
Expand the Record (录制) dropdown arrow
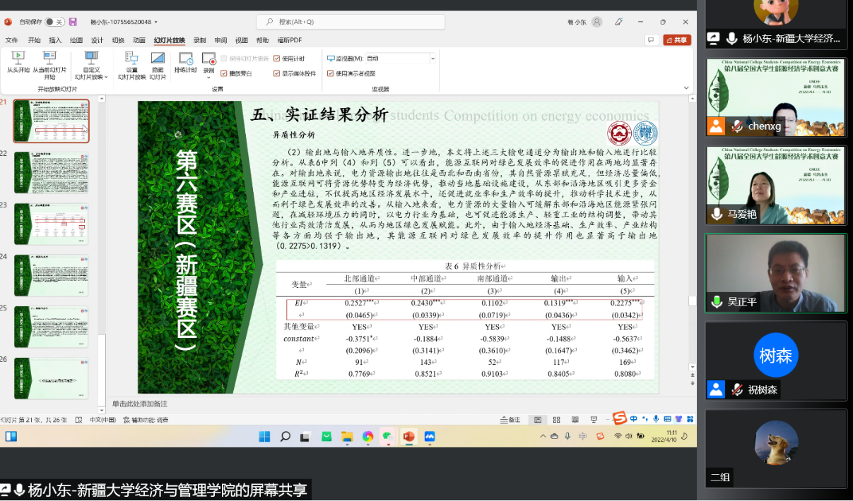pos(208,76)
